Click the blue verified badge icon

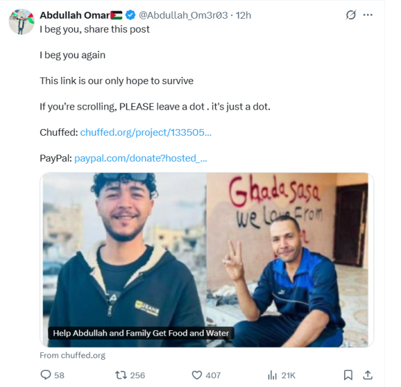pyautogui.click(x=130, y=15)
